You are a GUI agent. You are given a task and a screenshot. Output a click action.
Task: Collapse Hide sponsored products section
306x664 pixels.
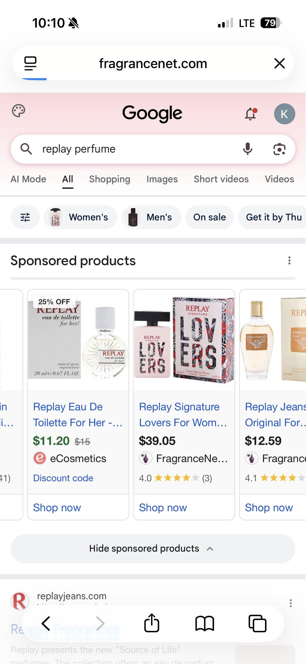tap(153, 549)
